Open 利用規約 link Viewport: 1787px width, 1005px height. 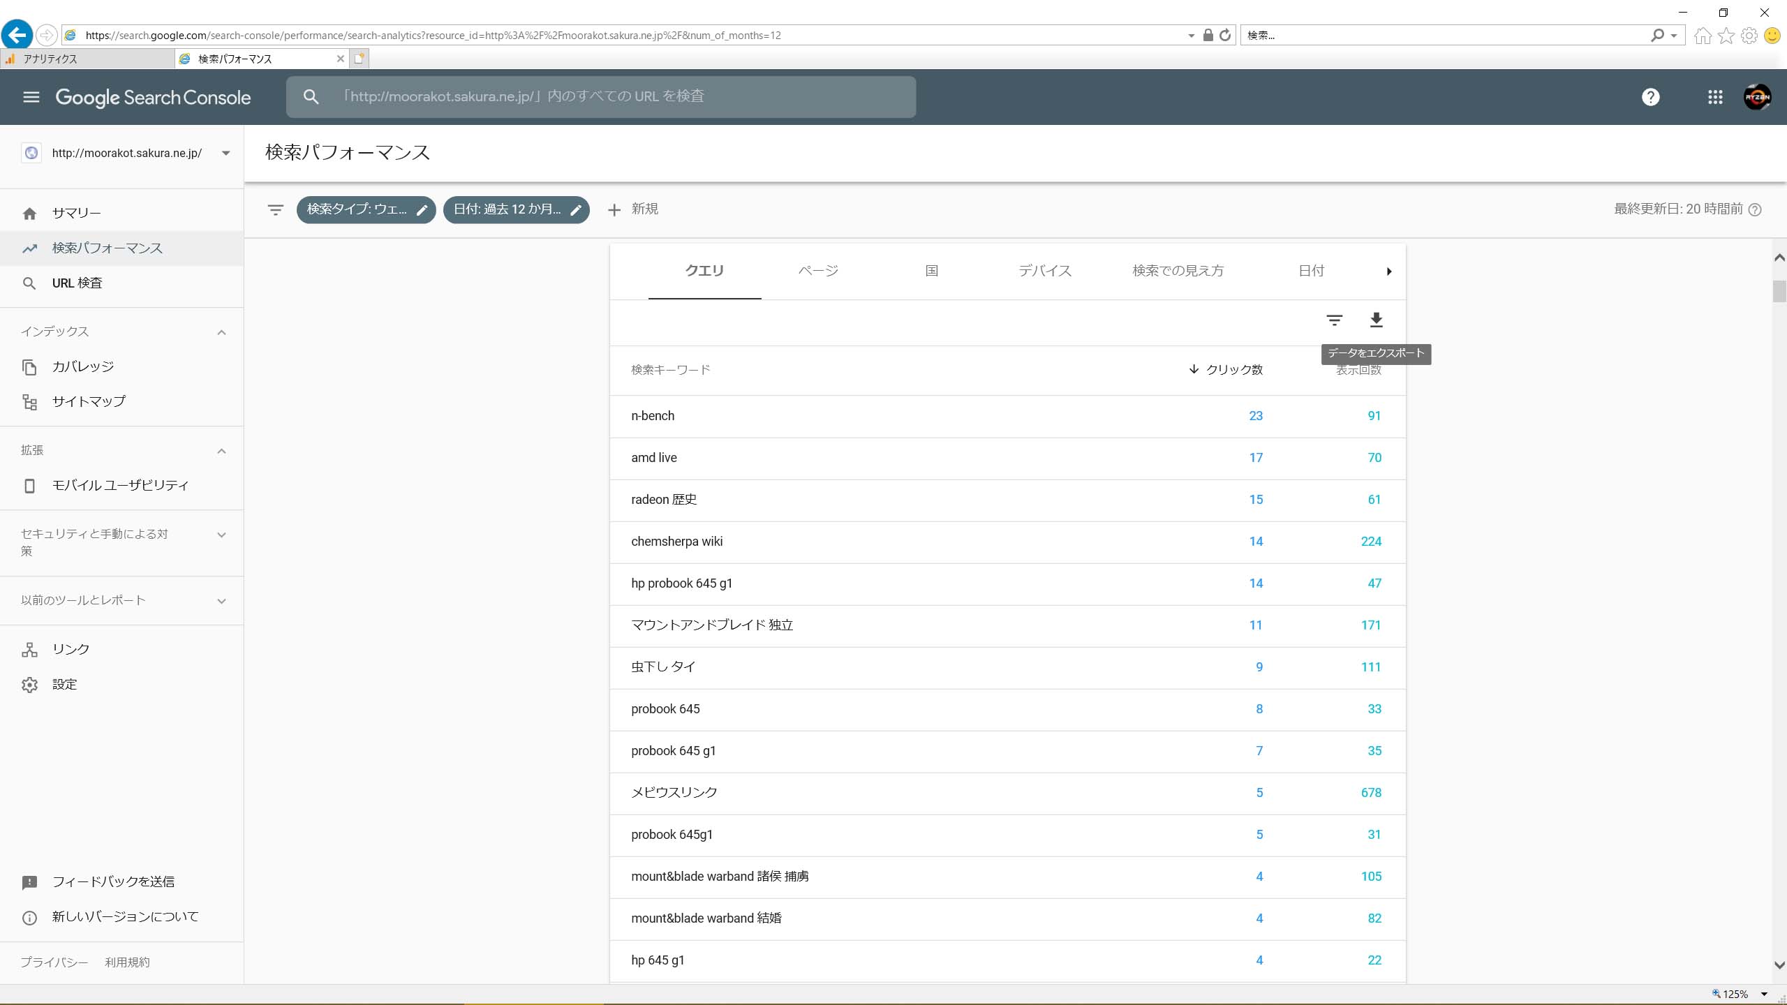(x=127, y=962)
